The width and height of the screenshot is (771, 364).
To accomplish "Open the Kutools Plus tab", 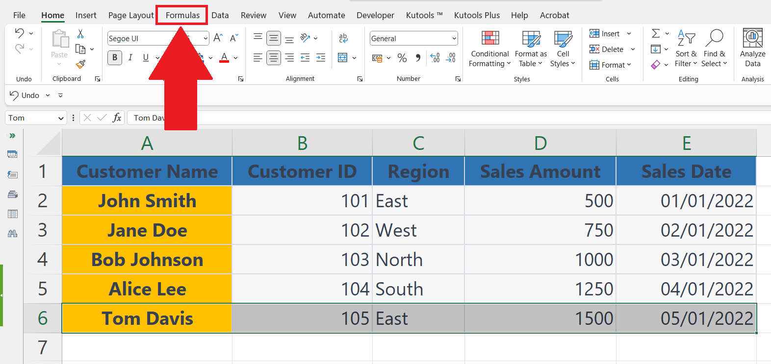I will pyautogui.click(x=477, y=15).
